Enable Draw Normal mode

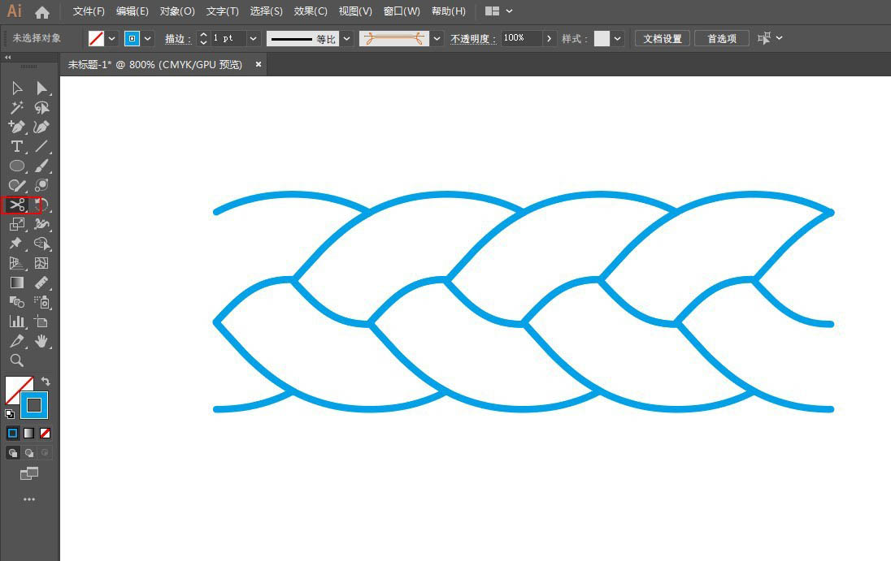12,453
